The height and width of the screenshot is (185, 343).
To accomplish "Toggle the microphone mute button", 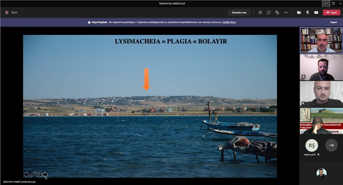I will click(308, 12).
